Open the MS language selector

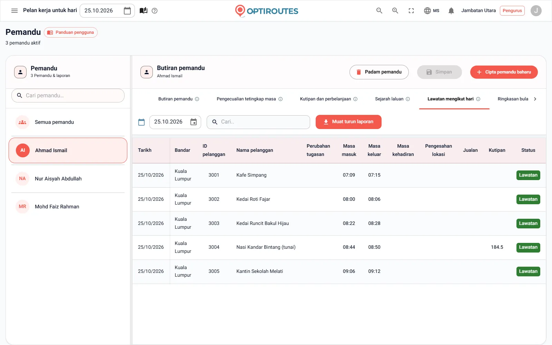[432, 11]
